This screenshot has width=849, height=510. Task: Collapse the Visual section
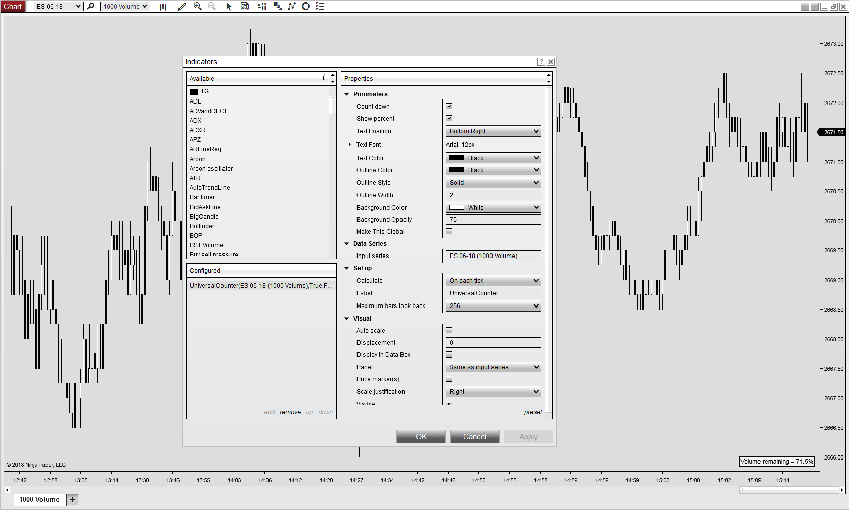point(347,319)
